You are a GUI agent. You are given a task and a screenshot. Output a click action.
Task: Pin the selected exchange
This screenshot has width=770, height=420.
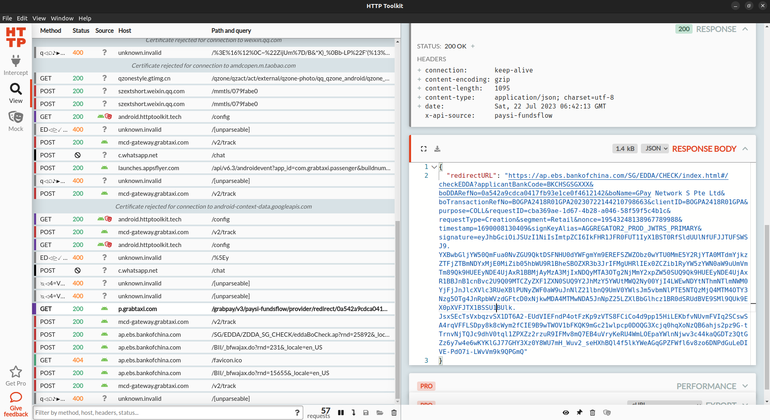click(579, 412)
